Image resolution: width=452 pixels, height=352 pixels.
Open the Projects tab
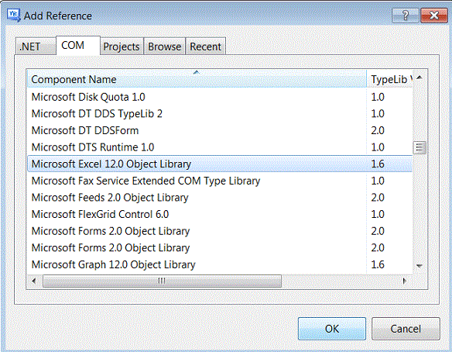[122, 47]
